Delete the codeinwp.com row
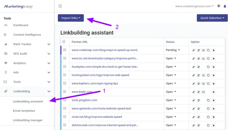Viewport: 228px width, 130px height. tap(213, 50)
